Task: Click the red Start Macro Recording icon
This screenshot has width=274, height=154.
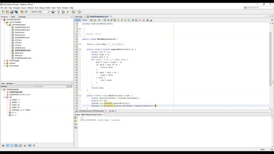Action: point(140,20)
